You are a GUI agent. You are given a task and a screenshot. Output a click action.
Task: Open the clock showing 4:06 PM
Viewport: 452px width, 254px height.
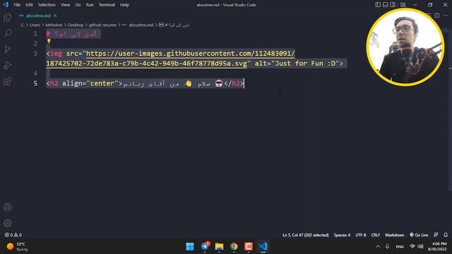[437, 246]
